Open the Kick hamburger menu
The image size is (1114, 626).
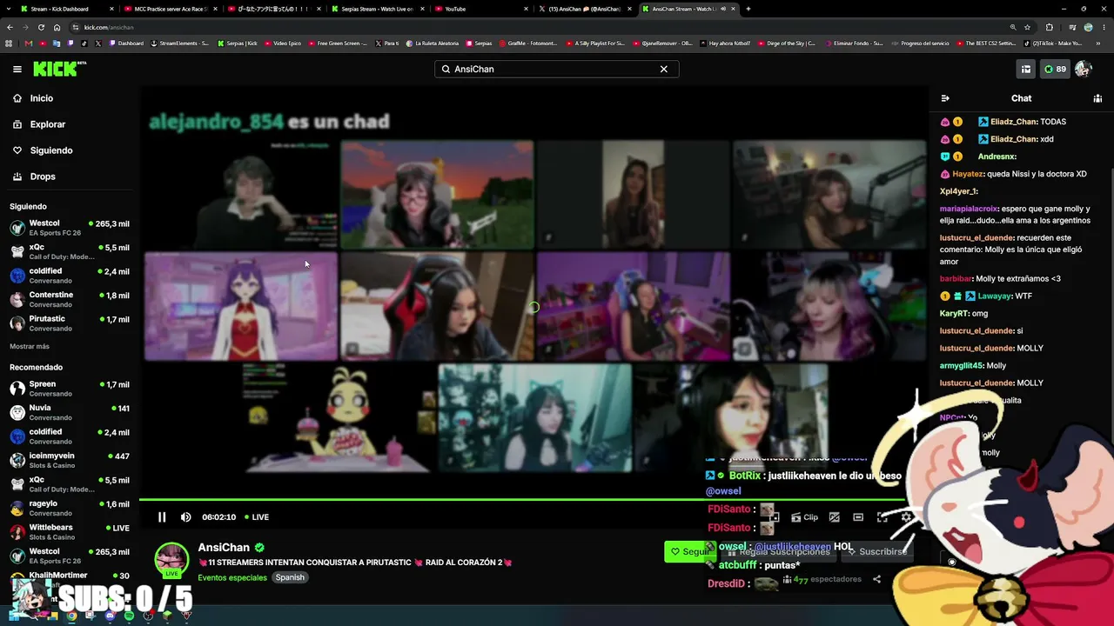click(17, 69)
